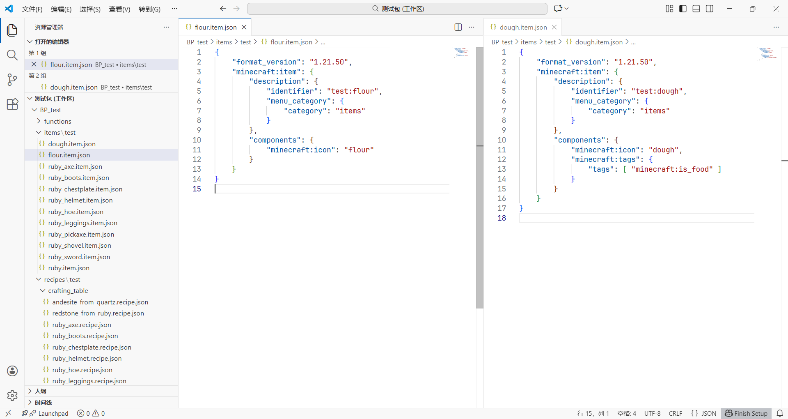Toggle the primary side bar visibility
788x419 pixels.
pyautogui.click(x=683, y=9)
